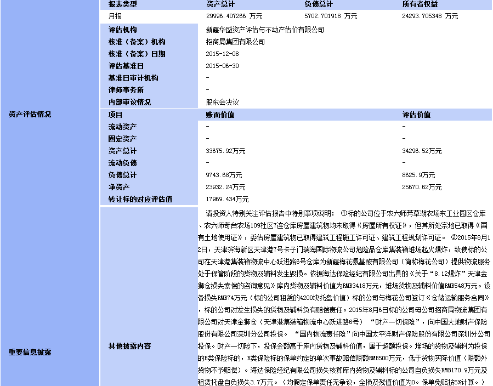Click the 资产评估情况 section label
The height and width of the screenshot is (386, 493).
30,115
